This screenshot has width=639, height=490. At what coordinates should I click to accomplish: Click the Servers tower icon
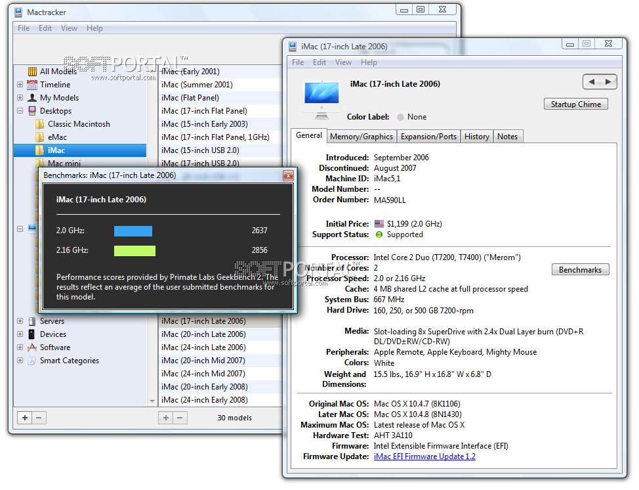(32, 321)
